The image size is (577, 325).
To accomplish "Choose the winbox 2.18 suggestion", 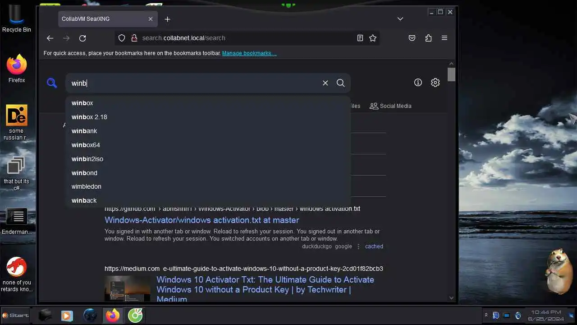I will point(208,117).
